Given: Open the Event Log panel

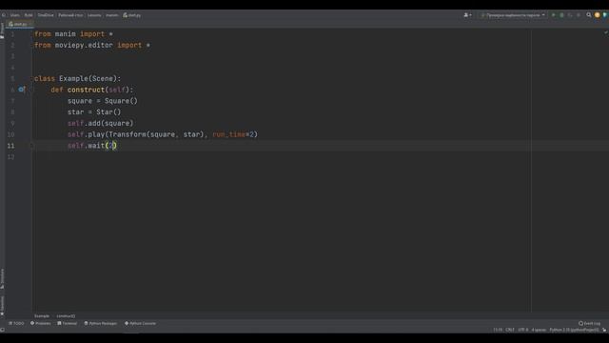Looking at the screenshot, I should pyautogui.click(x=590, y=323).
